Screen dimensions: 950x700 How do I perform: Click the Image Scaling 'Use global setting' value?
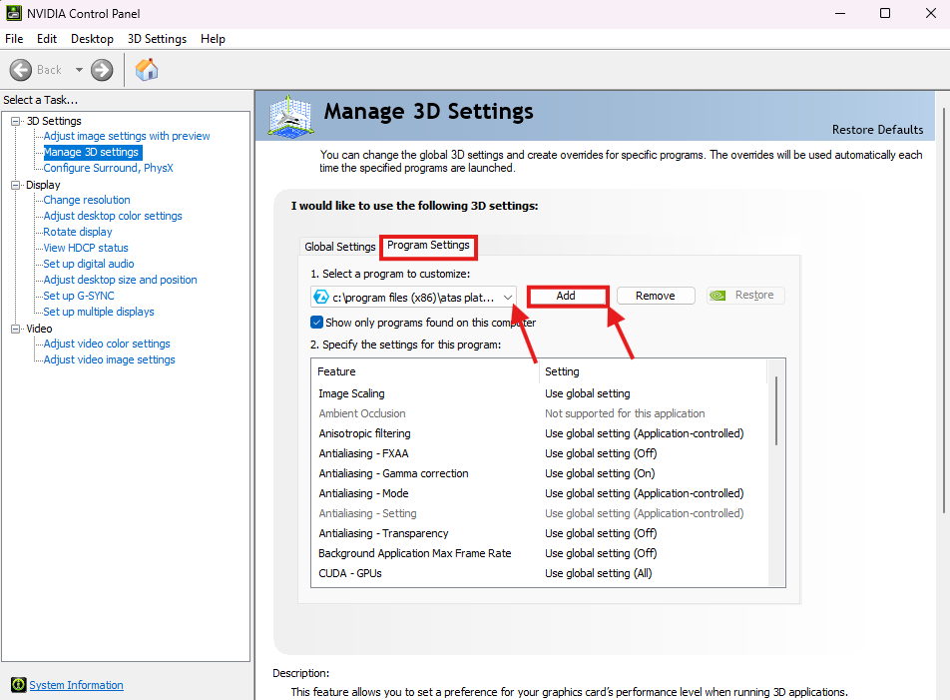pyautogui.click(x=587, y=393)
